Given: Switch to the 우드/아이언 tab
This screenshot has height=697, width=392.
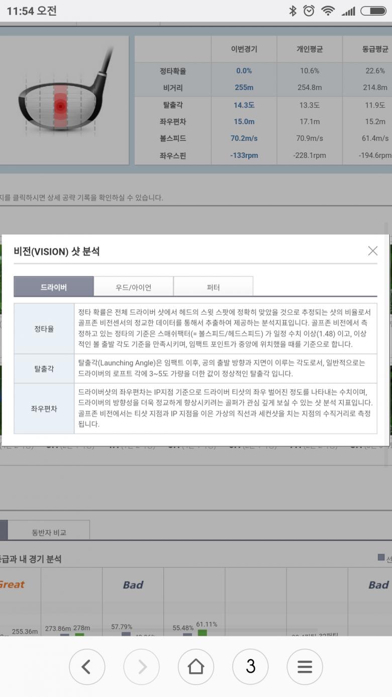Looking at the screenshot, I should (x=133, y=287).
